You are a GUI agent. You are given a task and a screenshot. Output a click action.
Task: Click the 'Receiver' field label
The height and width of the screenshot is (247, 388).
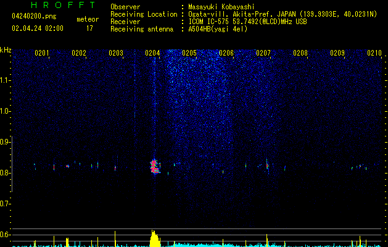(125, 22)
